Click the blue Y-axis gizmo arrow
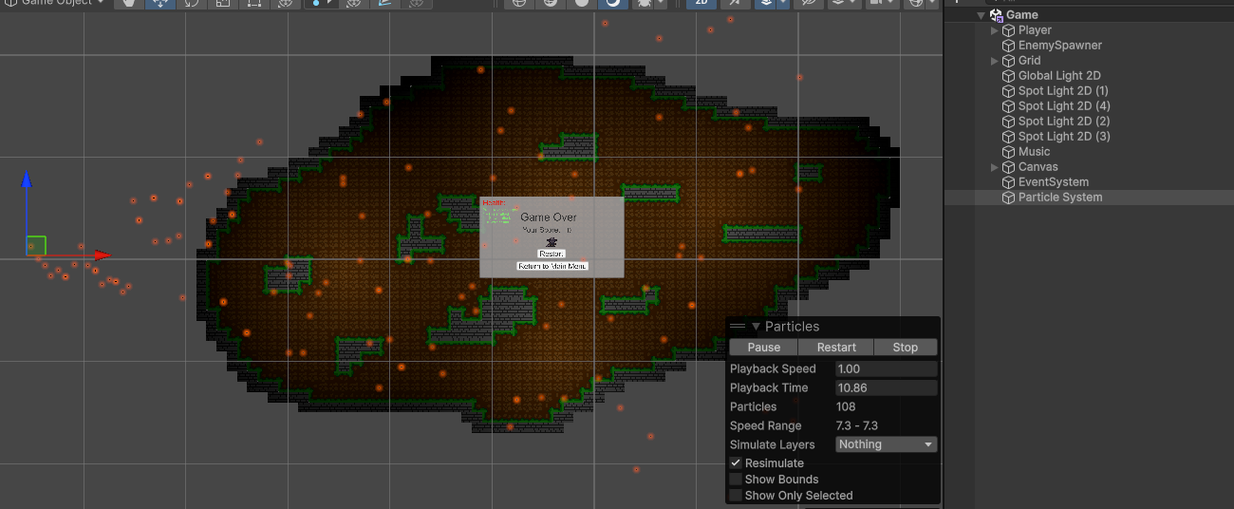Viewport: 1234px width, 509px height. 28,179
